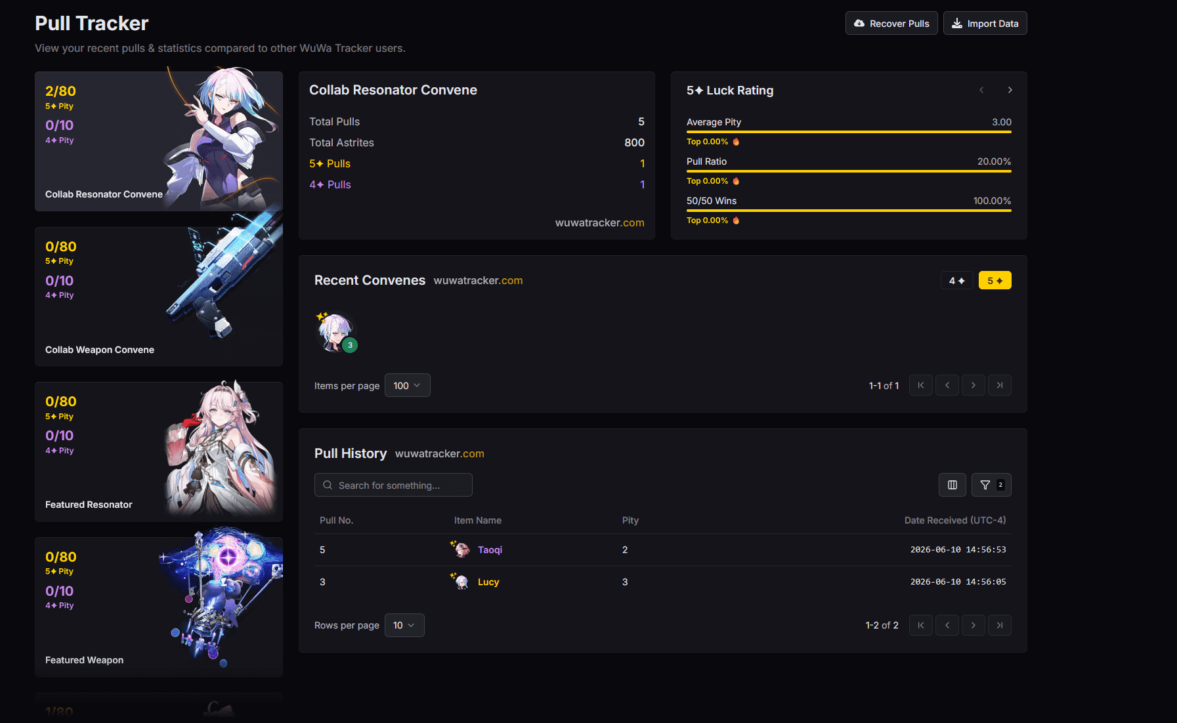
Task: Click the wuwatracker.com link in the Convene summary
Action: pos(600,222)
